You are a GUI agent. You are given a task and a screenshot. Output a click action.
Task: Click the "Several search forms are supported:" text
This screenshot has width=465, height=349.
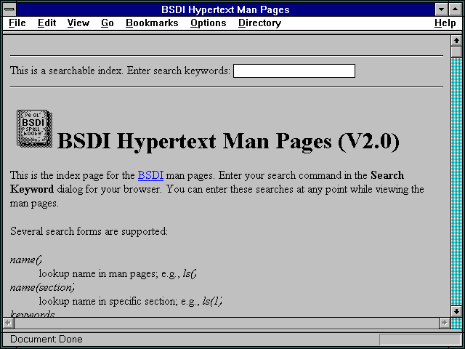coord(89,231)
